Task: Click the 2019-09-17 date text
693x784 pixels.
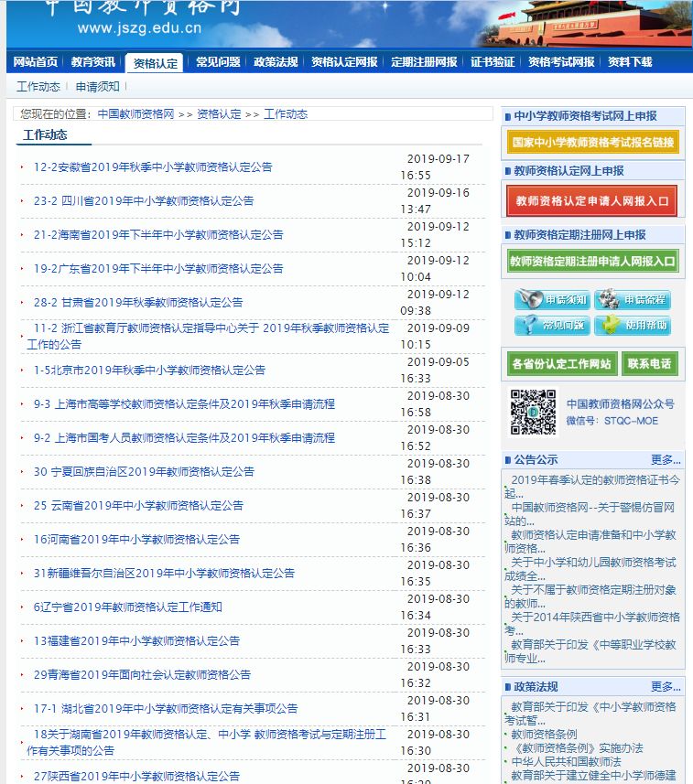Action: tap(439, 159)
